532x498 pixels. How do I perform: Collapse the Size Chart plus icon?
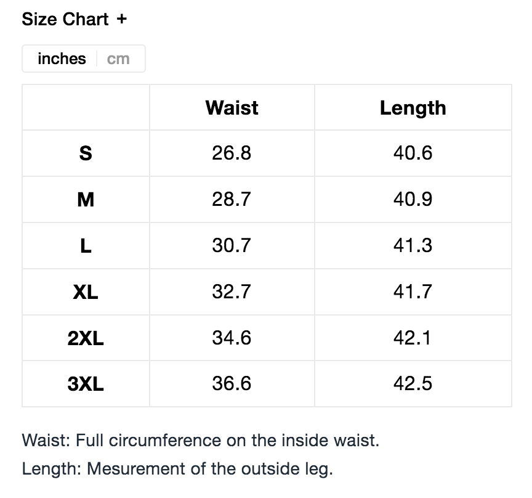pyautogui.click(x=122, y=19)
